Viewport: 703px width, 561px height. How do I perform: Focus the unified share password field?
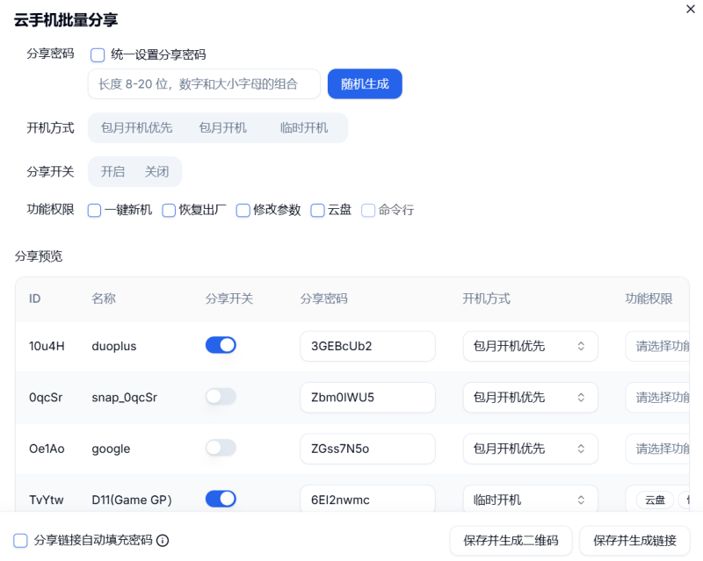(205, 83)
